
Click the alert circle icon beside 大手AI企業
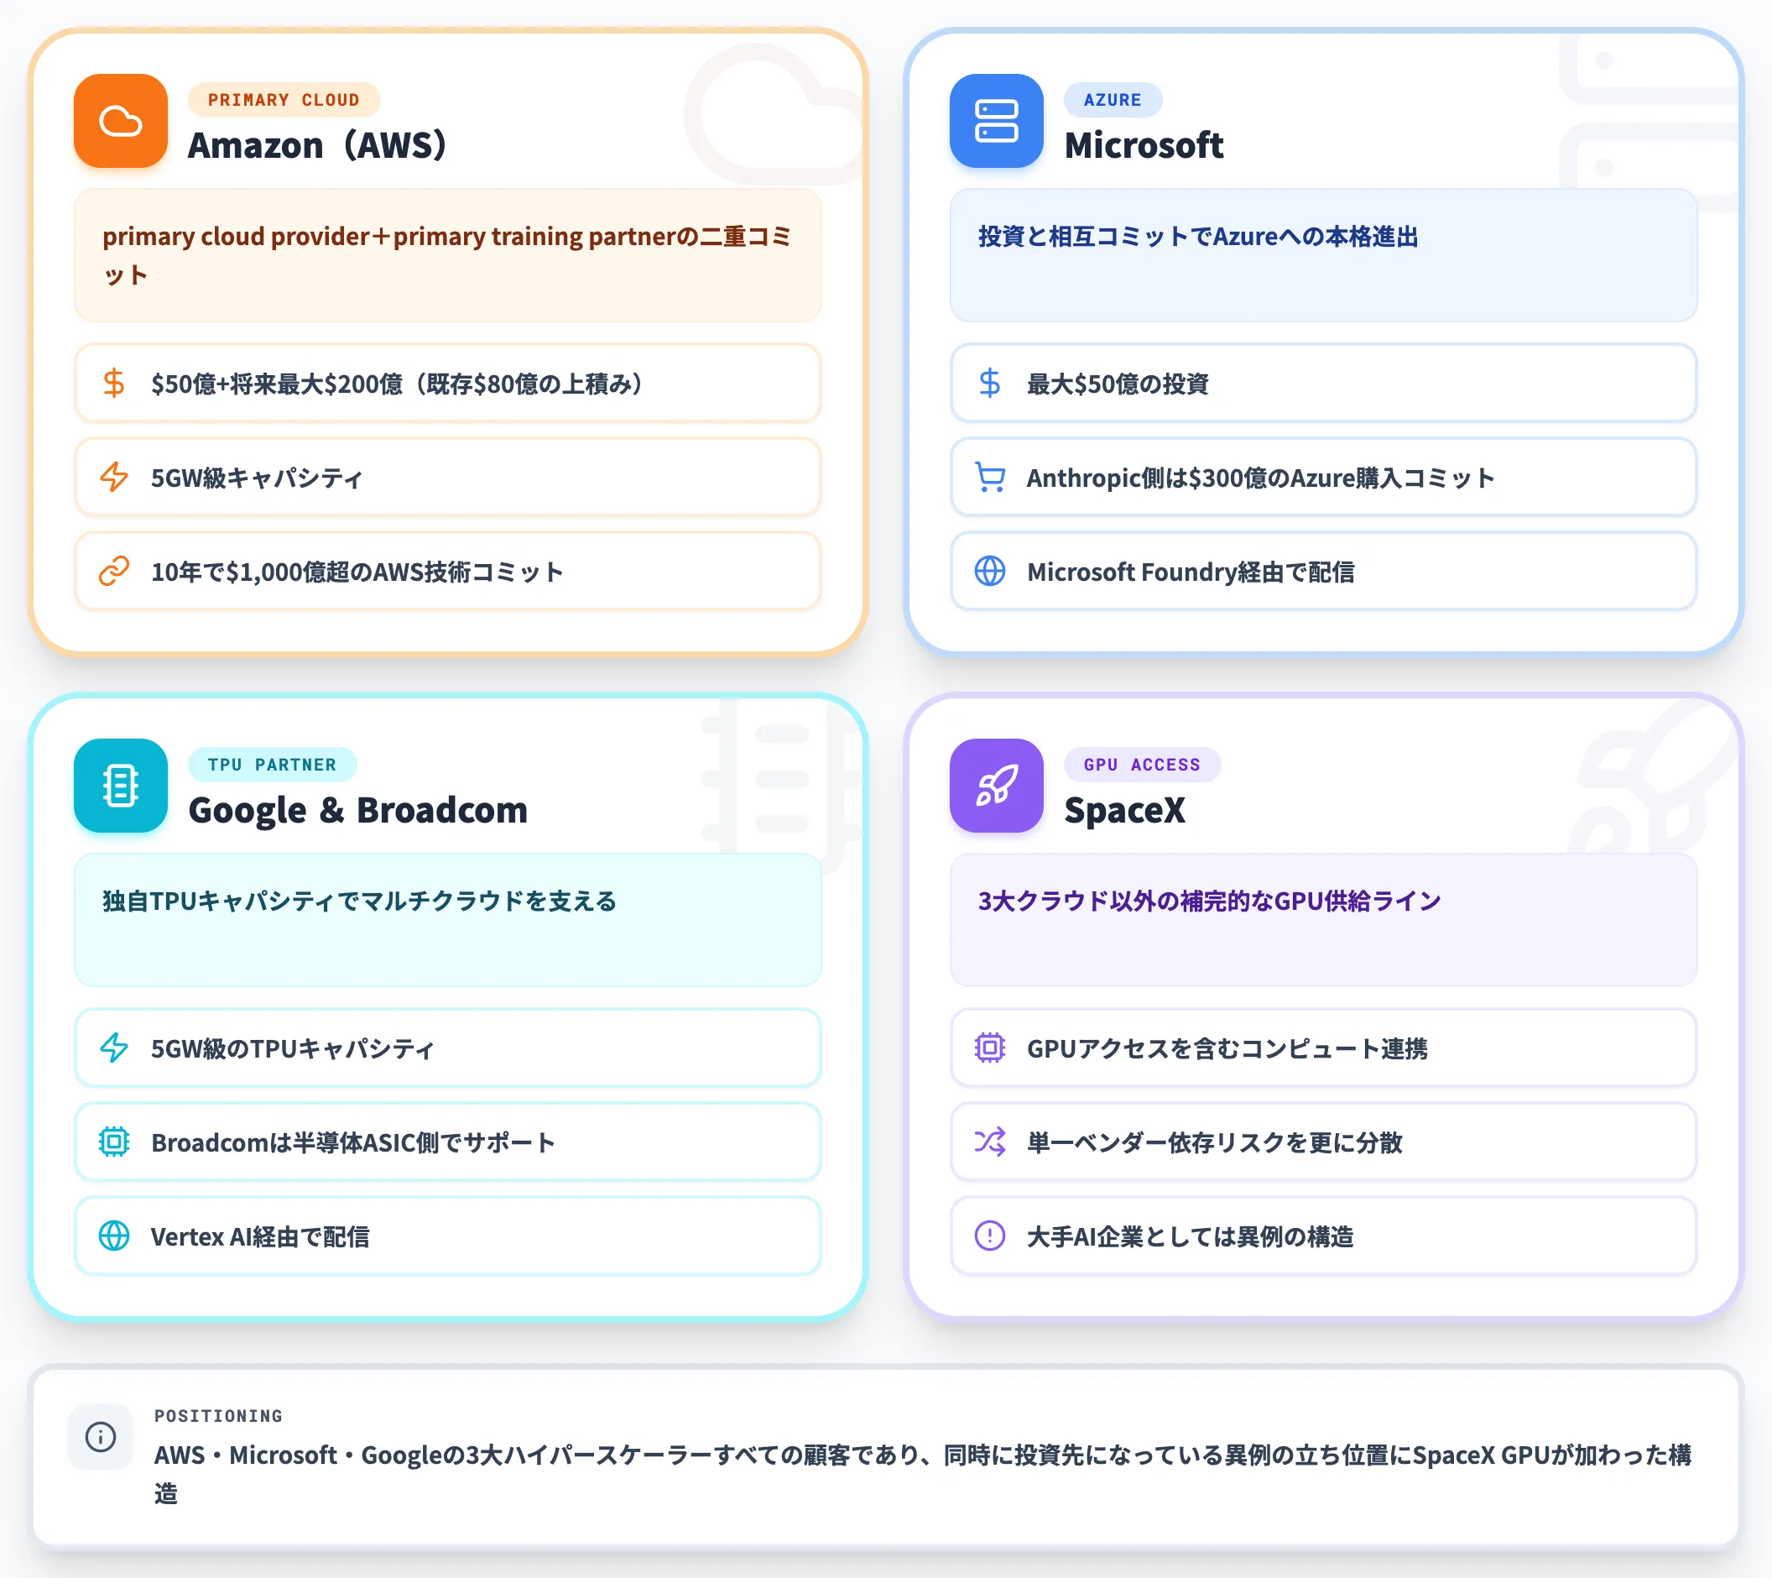coord(989,1236)
